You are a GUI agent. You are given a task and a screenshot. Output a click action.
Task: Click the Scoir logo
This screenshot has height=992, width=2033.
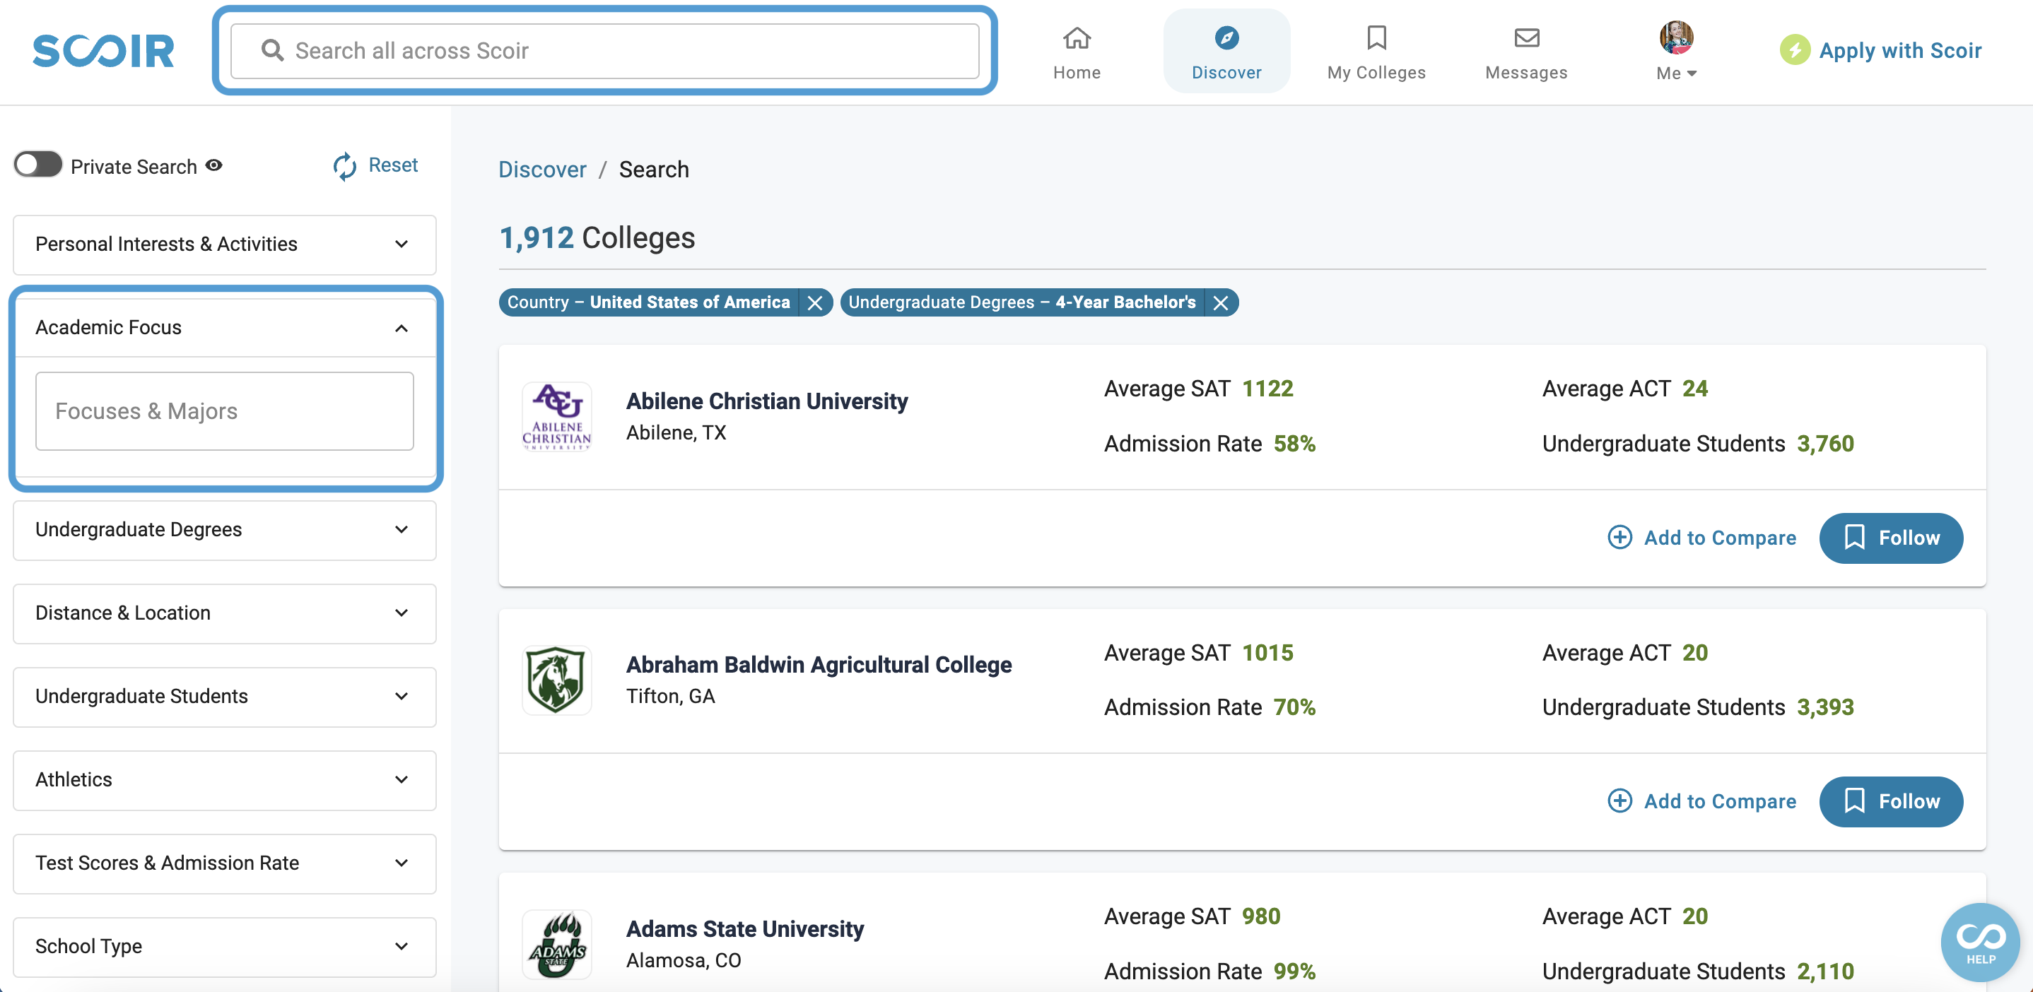(x=103, y=50)
